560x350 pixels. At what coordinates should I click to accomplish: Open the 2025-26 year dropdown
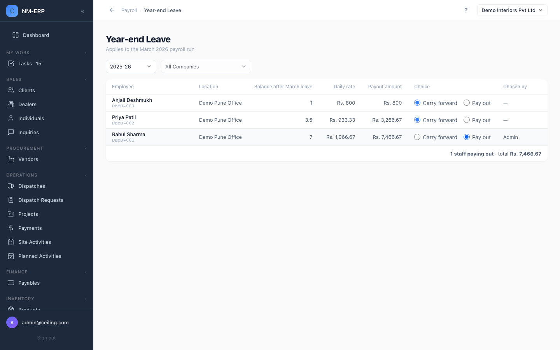(x=131, y=66)
